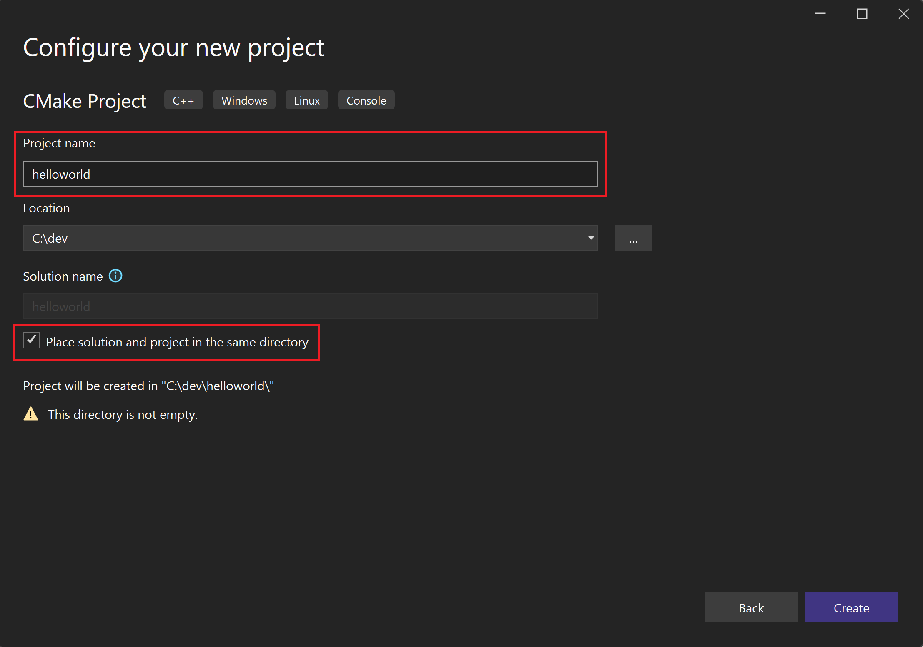Click the Console project type icon
The height and width of the screenshot is (647, 923).
pyautogui.click(x=366, y=101)
